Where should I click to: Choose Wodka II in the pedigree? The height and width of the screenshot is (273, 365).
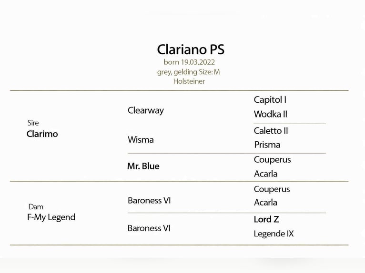[271, 114]
